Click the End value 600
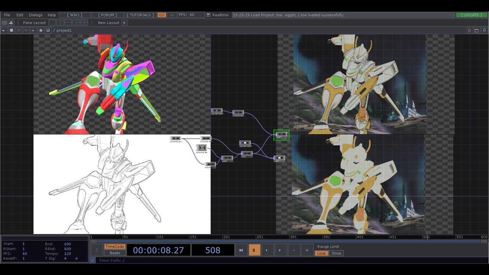 [68, 244]
